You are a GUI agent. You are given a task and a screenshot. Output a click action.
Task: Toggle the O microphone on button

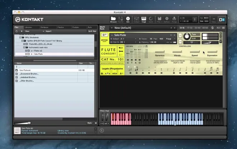point(140,60)
